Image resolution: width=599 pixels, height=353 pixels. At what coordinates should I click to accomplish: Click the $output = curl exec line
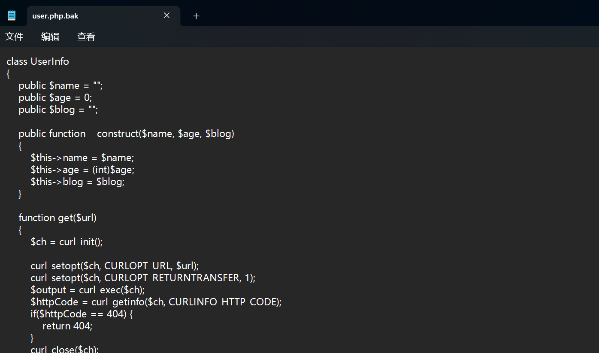[88, 290]
